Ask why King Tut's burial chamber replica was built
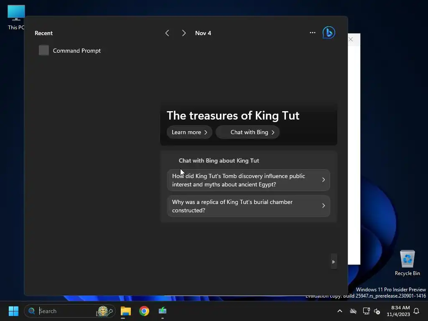This screenshot has height=321, width=428. pyautogui.click(x=248, y=206)
